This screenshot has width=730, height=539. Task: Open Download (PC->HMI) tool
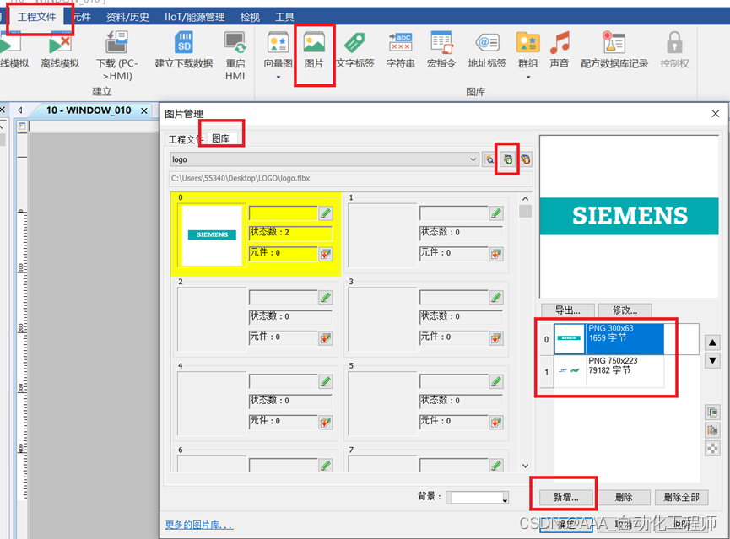[x=116, y=56]
